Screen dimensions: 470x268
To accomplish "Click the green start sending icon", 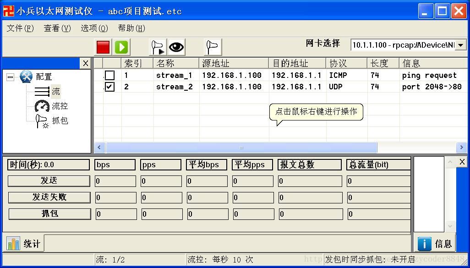I will pyautogui.click(x=120, y=47).
